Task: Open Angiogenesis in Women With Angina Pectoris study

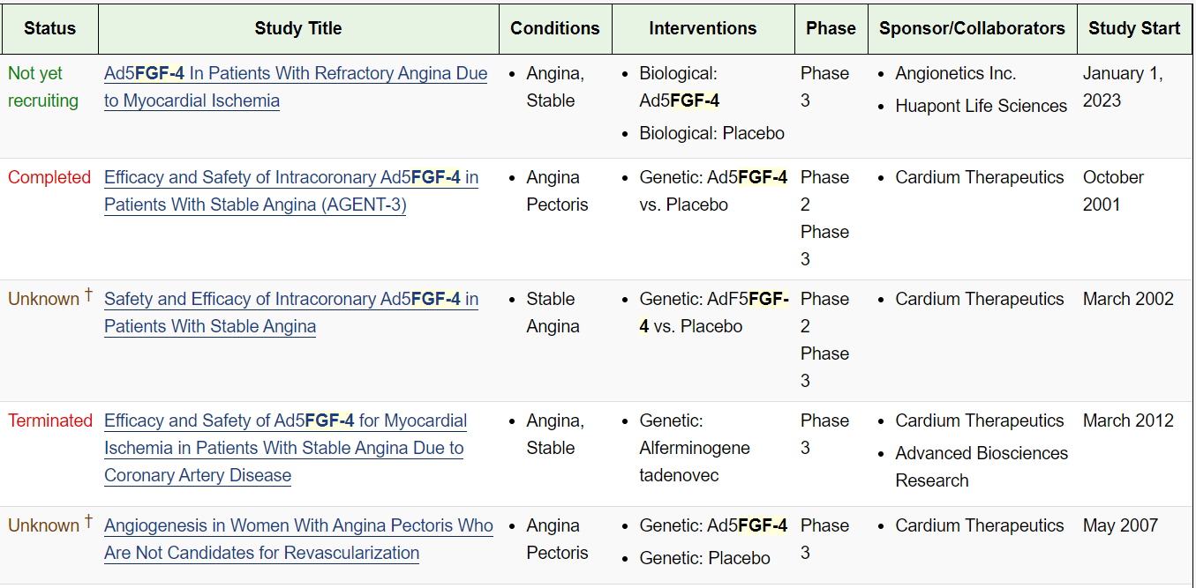Action: coord(298,526)
